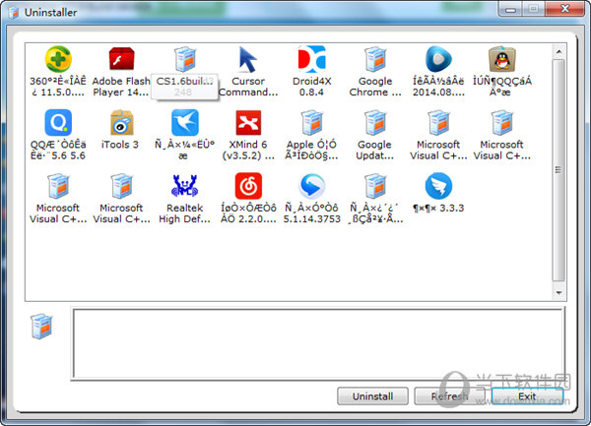Pick the Google Update entry
The height and width of the screenshot is (426, 591).
(x=375, y=135)
